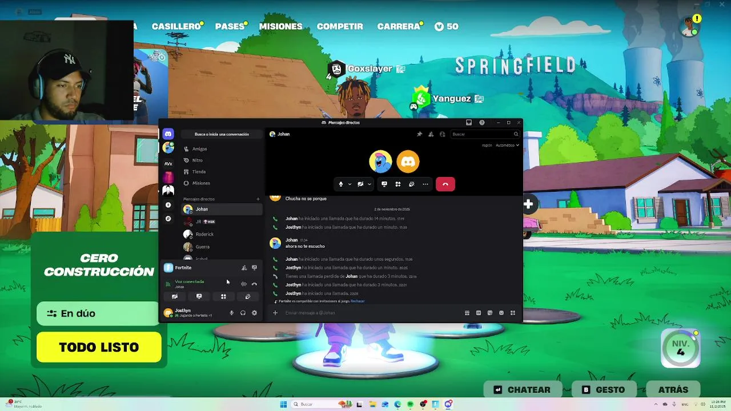Open Discord home direct messages icon

coord(168,134)
